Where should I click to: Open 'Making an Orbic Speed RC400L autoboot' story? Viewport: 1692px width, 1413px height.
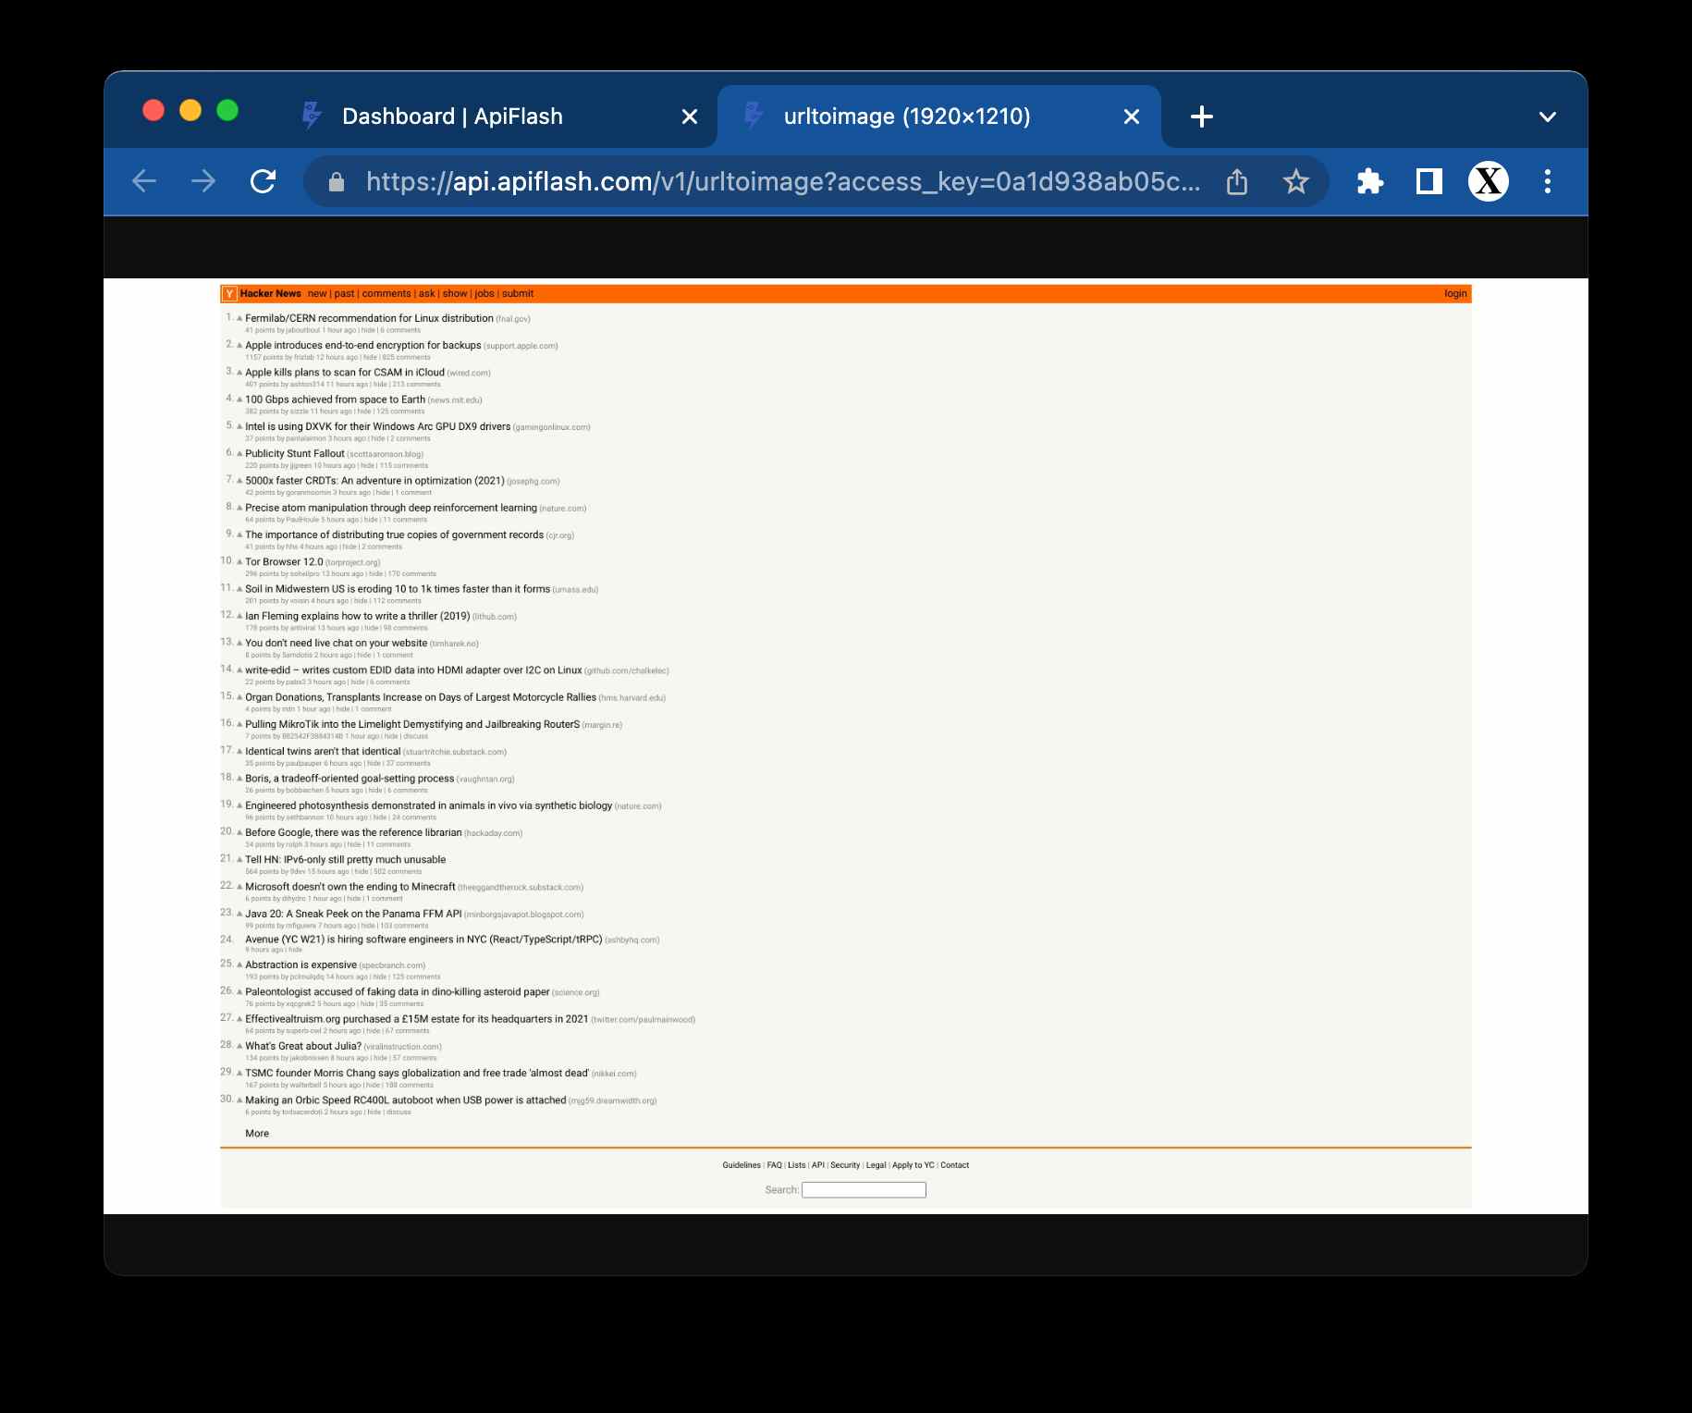click(x=406, y=1100)
